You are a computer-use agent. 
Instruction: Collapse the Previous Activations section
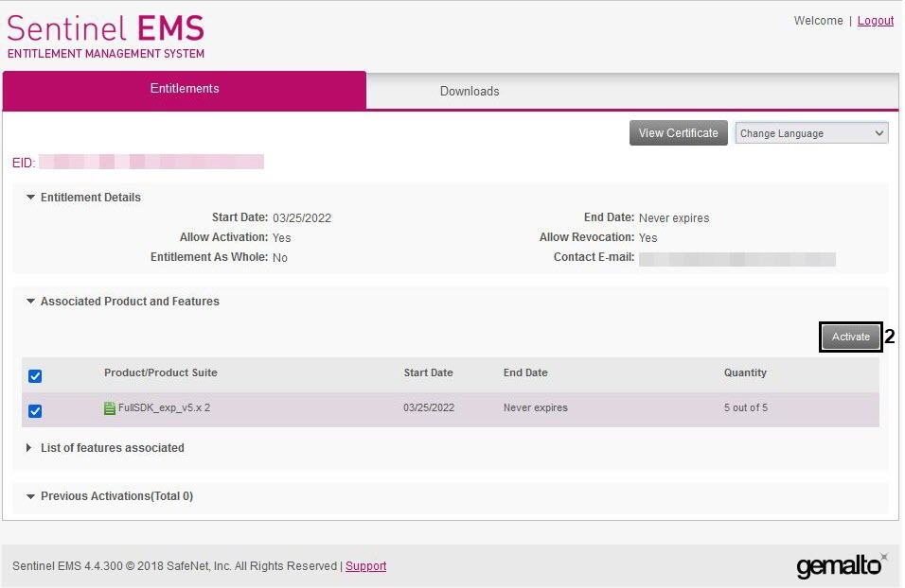click(30, 496)
